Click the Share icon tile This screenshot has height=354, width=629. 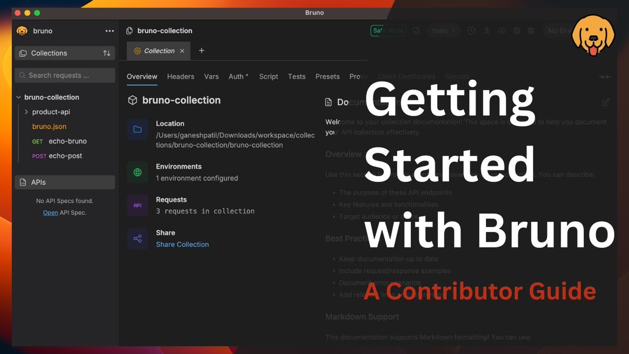tap(137, 239)
